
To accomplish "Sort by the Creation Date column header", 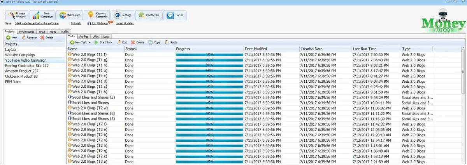I will tap(325, 49).
